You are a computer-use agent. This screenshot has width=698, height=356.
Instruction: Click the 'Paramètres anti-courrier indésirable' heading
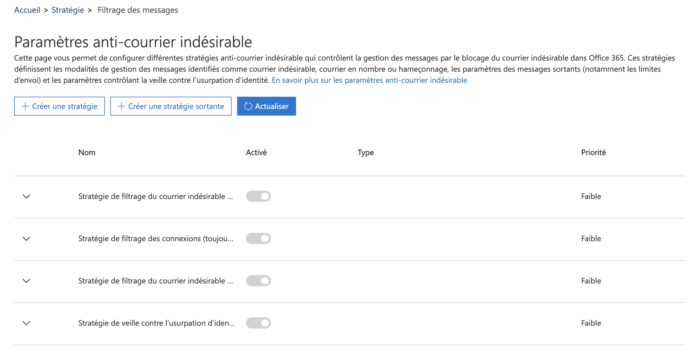coord(133,42)
